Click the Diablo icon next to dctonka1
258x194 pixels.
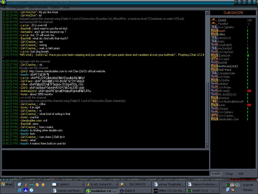point(214,98)
